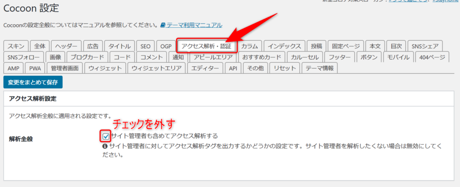Open the テーマ情報 tab
Screen dimensions: 460x187
pyautogui.click(x=320, y=68)
